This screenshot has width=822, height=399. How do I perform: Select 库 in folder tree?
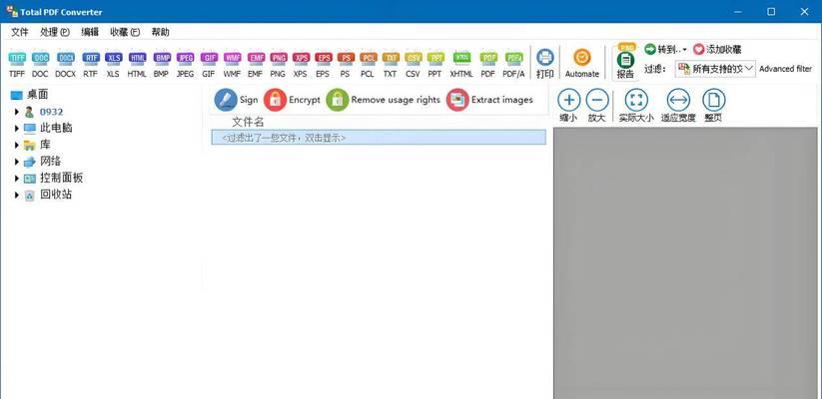[45, 145]
